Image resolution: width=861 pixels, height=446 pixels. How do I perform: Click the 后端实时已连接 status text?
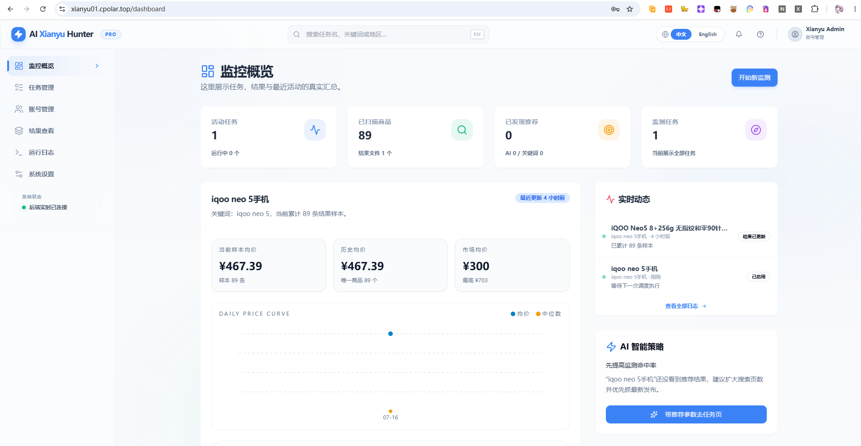(x=48, y=207)
